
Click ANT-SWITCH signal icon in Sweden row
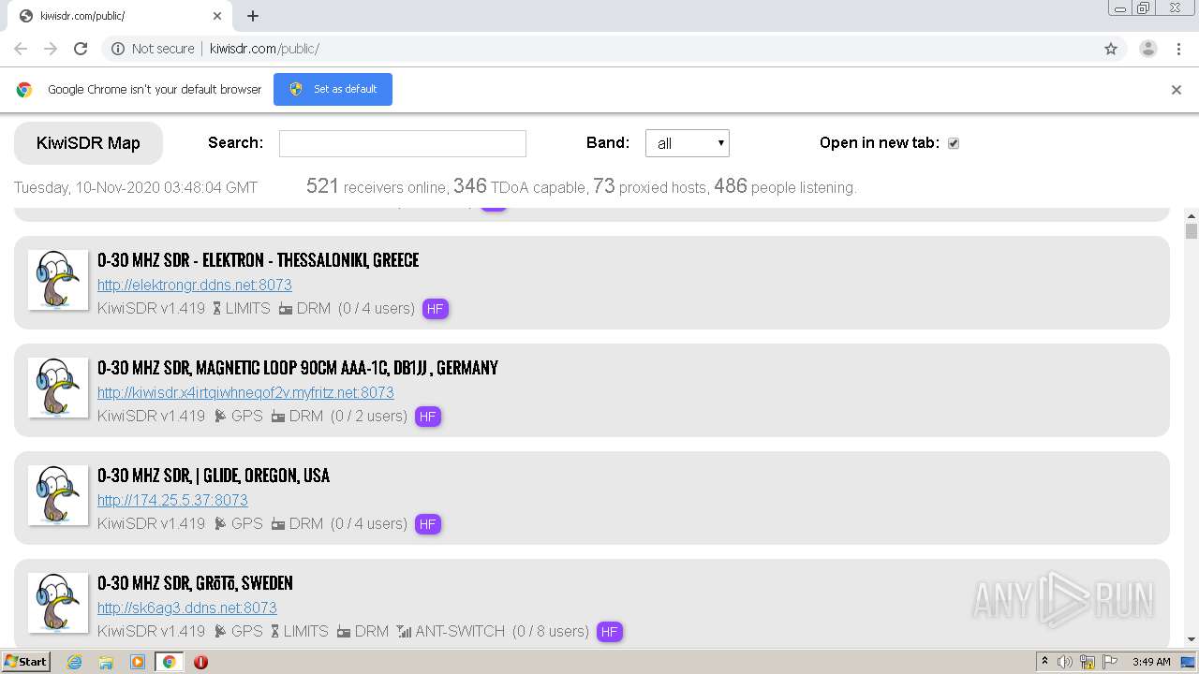404,631
